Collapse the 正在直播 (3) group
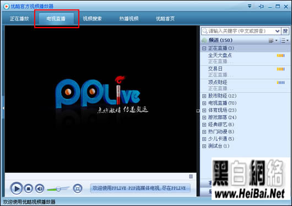Image resolution: width=292 pixels, height=206 pixels. point(204,49)
